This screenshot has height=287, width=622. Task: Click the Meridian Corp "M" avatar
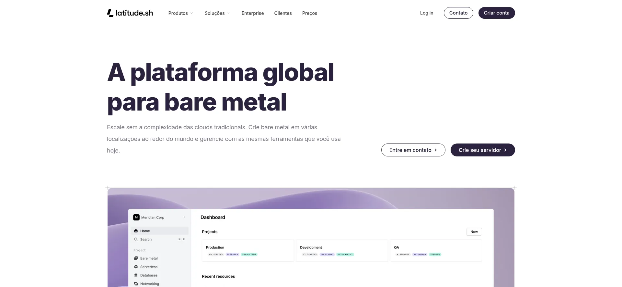click(136, 218)
